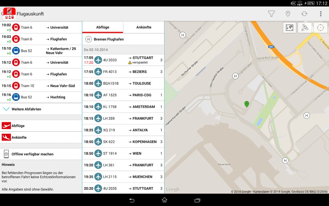329x206 pixels.
Task: Select Bus 52 to Kattenturm / 29 Neue Vahr
Action: click(x=41, y=51)
